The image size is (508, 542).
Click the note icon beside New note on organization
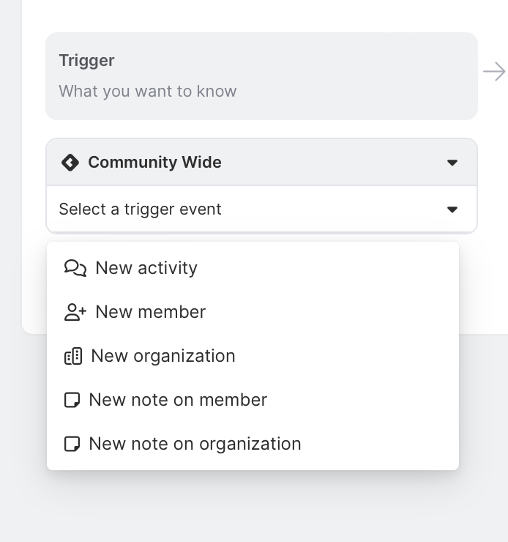pos(72,444)
